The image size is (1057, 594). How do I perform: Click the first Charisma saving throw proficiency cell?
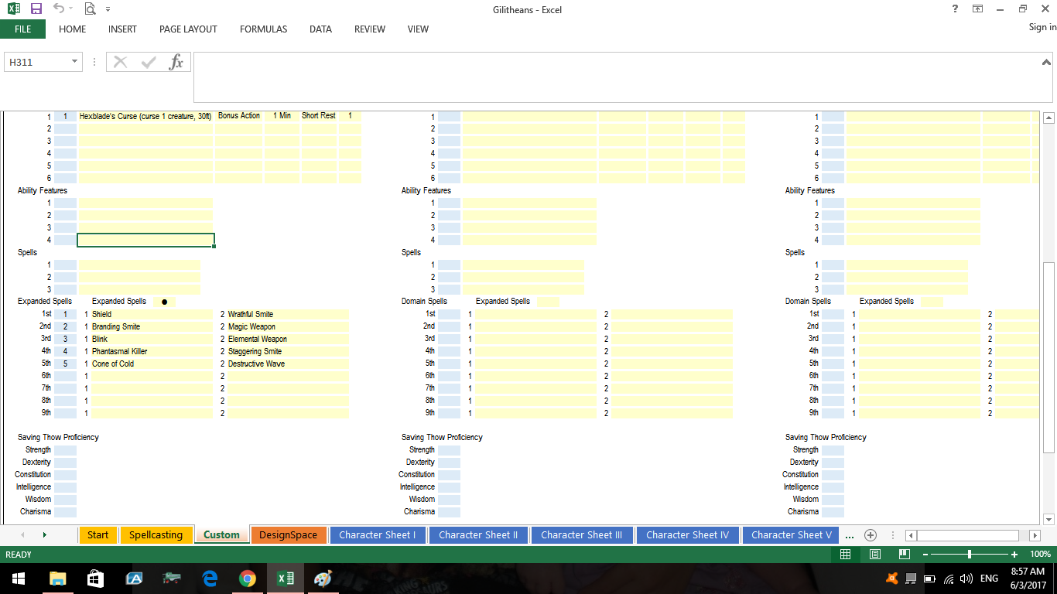[x=65, y=512]
